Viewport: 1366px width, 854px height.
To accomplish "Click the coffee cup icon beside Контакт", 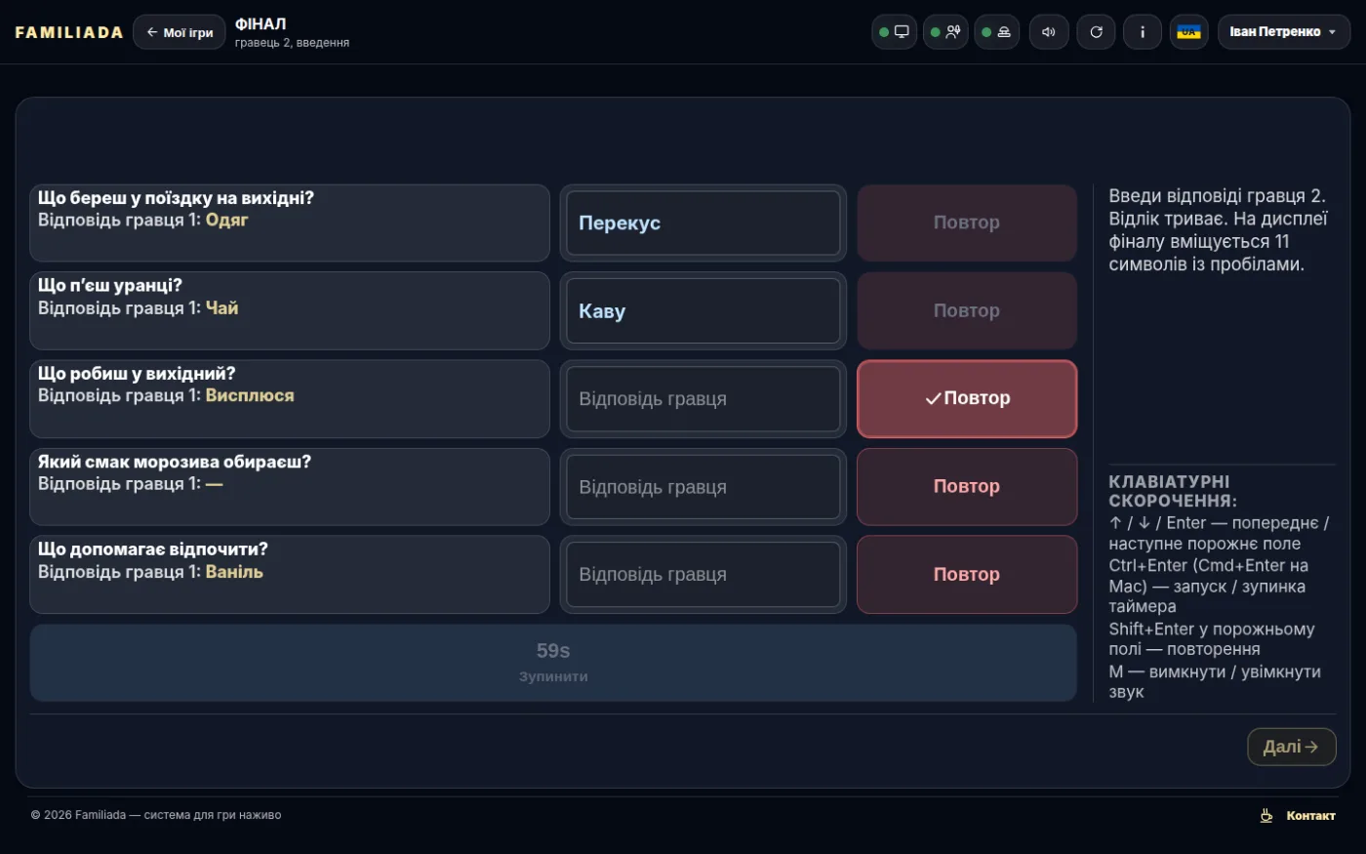I will [x=1266, y=816].
